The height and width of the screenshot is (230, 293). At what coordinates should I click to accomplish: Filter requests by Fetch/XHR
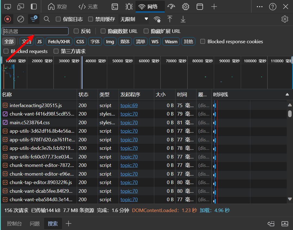click(59, 41)
